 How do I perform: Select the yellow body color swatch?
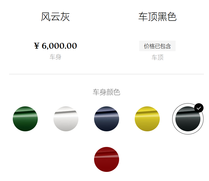coord(147,119)
